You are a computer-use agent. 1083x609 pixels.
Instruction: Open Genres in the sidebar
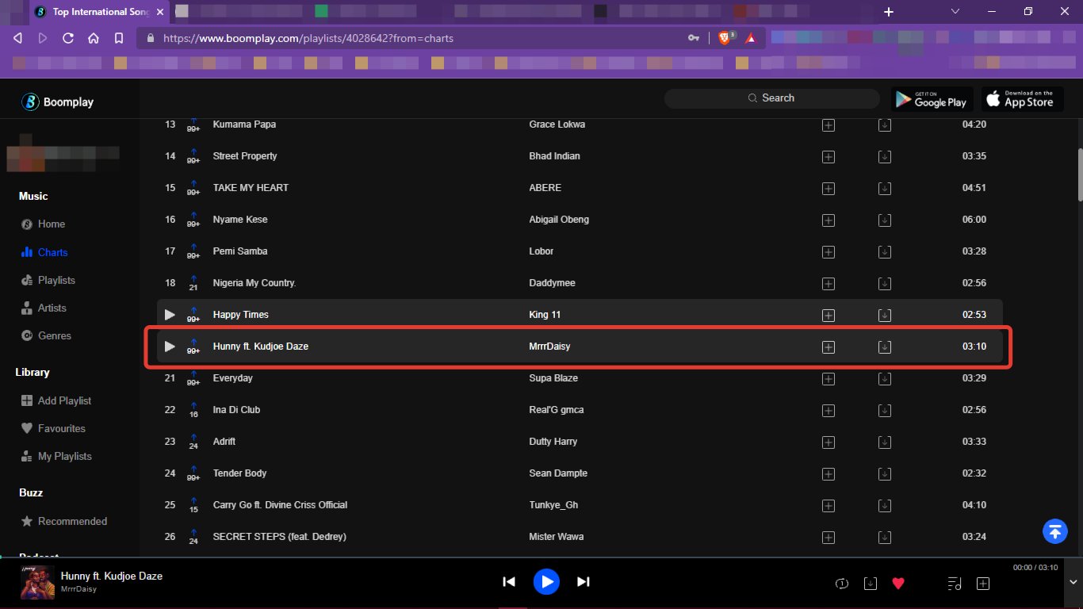click(54, 336)
